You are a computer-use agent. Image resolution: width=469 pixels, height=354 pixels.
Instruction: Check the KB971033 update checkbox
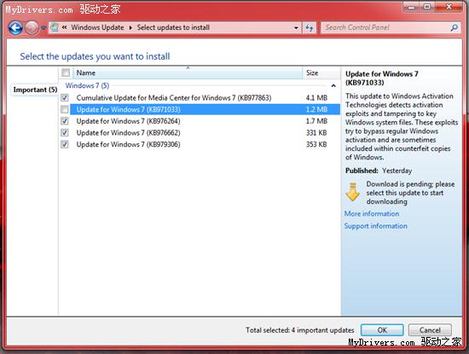coord(65,109)
